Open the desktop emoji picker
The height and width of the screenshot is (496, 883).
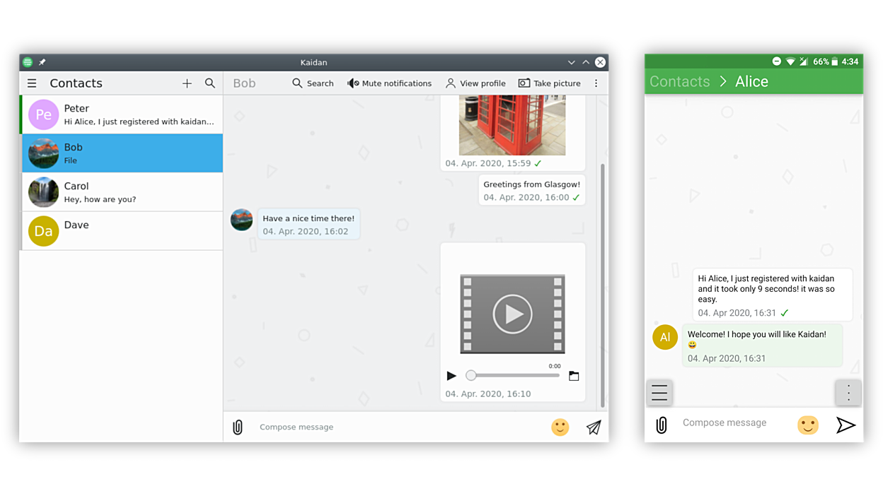coord(560,427)
